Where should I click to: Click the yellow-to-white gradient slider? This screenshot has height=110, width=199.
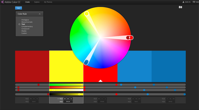(66, 90)
